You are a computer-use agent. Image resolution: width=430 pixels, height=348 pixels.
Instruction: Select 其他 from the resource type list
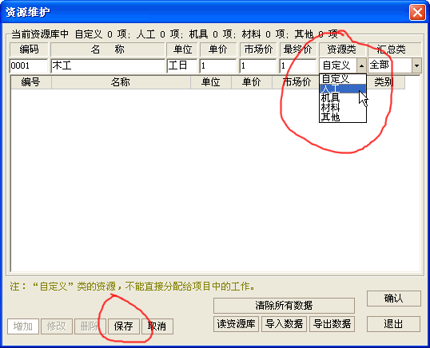[x=343, y=117]
